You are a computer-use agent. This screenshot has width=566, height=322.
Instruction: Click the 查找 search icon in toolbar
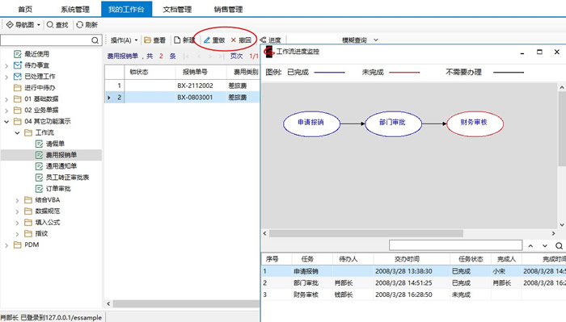click(x=50, y=24)
